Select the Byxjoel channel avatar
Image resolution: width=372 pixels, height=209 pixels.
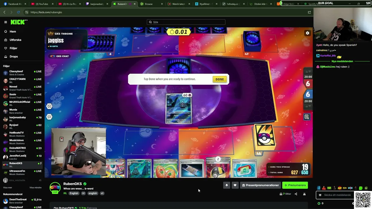pyautogui.click(x=6, y=126)
